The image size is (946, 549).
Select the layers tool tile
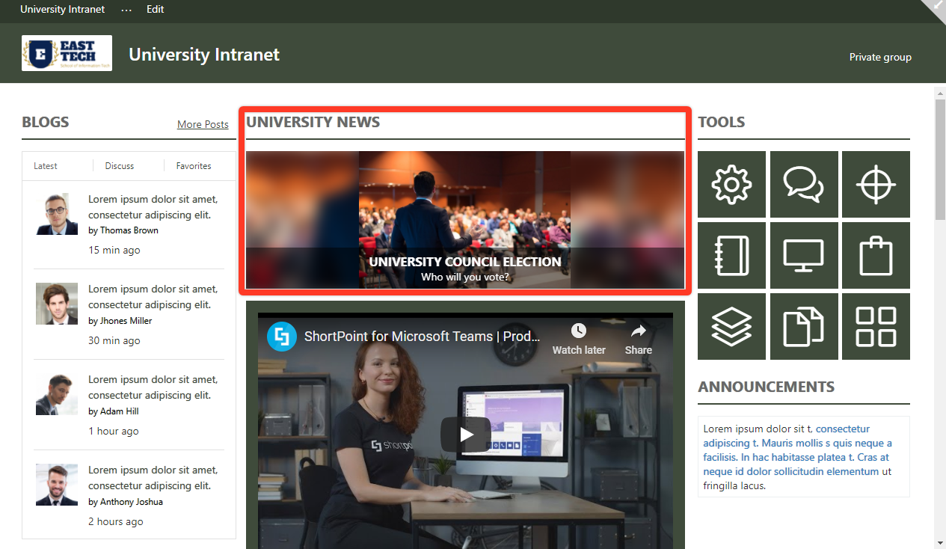click(x=731, y=326)
